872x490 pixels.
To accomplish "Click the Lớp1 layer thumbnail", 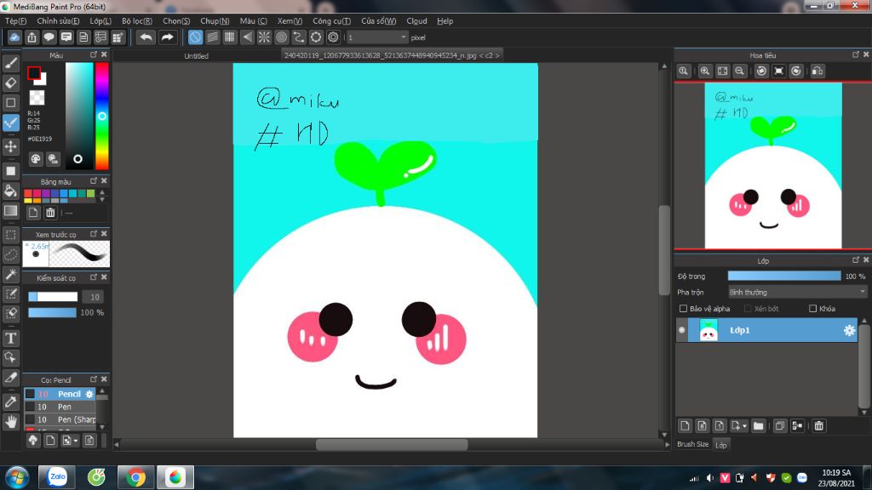I will [708, 330].
